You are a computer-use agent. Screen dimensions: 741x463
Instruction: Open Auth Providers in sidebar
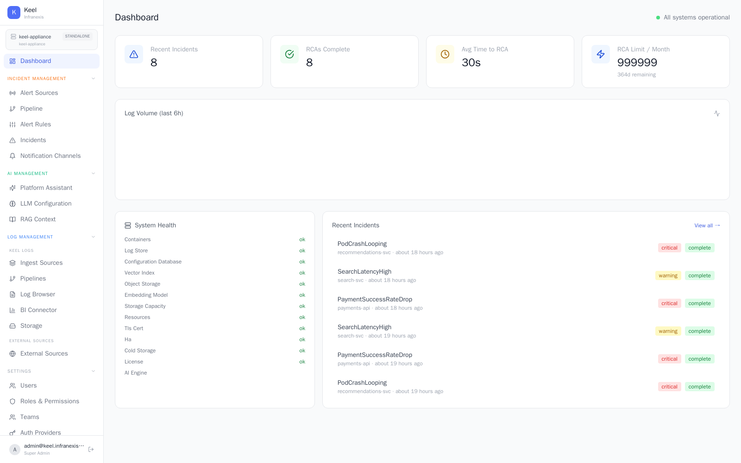[51, 432]
